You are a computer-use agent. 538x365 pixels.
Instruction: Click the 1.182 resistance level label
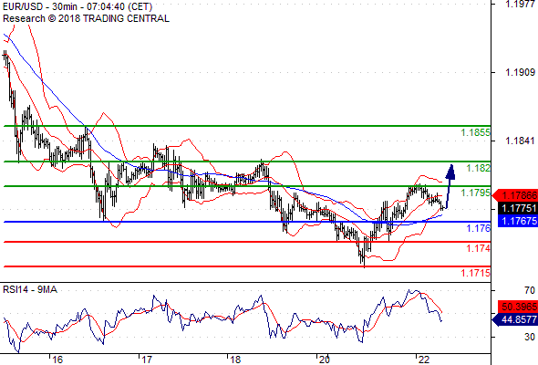click(478, 168)
